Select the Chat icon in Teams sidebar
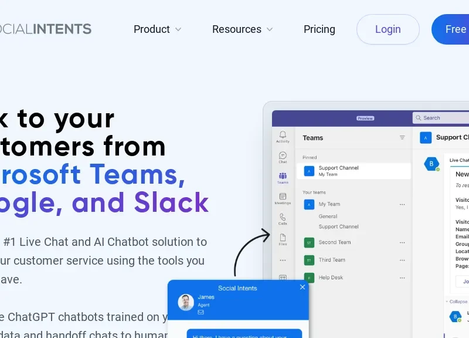Image resolution: width=469 pixels, height=338 pixels. pyautogui.click(x=283, y=157)
